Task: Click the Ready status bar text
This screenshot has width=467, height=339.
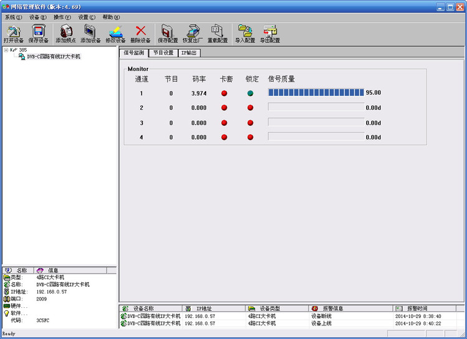Action: [9, 333]
